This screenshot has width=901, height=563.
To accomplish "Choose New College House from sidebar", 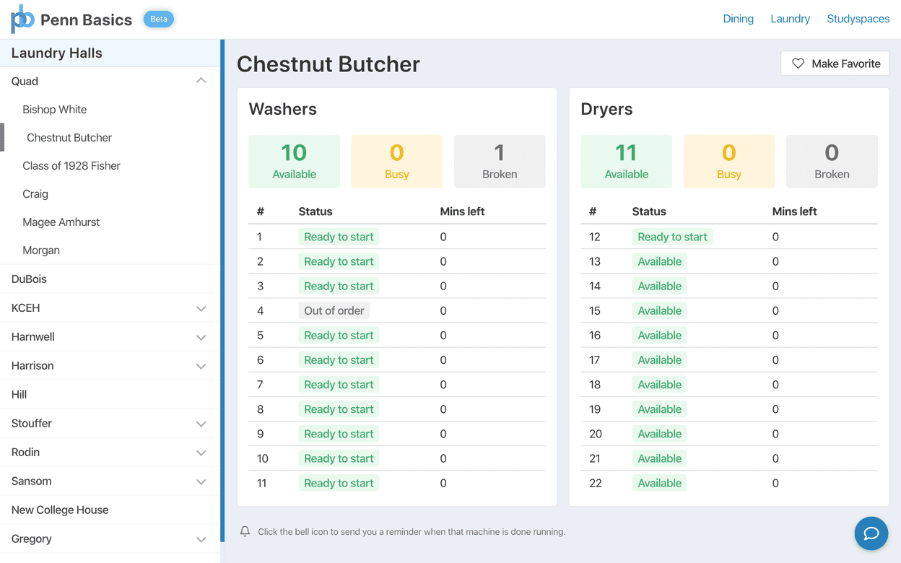I will pos(60,510).
